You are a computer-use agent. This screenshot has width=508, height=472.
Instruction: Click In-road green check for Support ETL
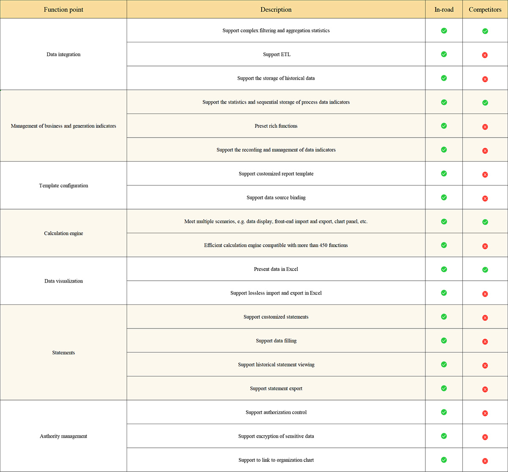click(x=444, y=54)
